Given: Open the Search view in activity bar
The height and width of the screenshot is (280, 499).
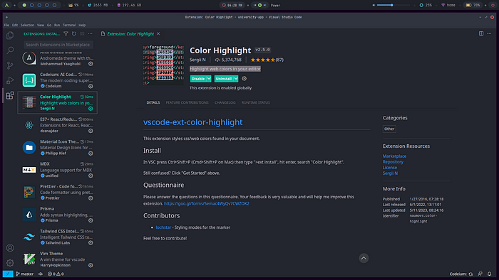Looking at the screenshot, I should [10, 50].
